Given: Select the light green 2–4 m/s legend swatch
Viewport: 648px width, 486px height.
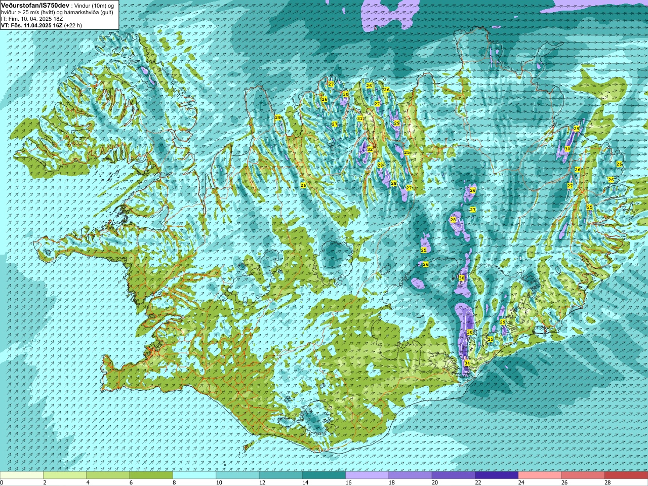Looking at the screenshot, I should pyautogui.click(x=65, y=475).
